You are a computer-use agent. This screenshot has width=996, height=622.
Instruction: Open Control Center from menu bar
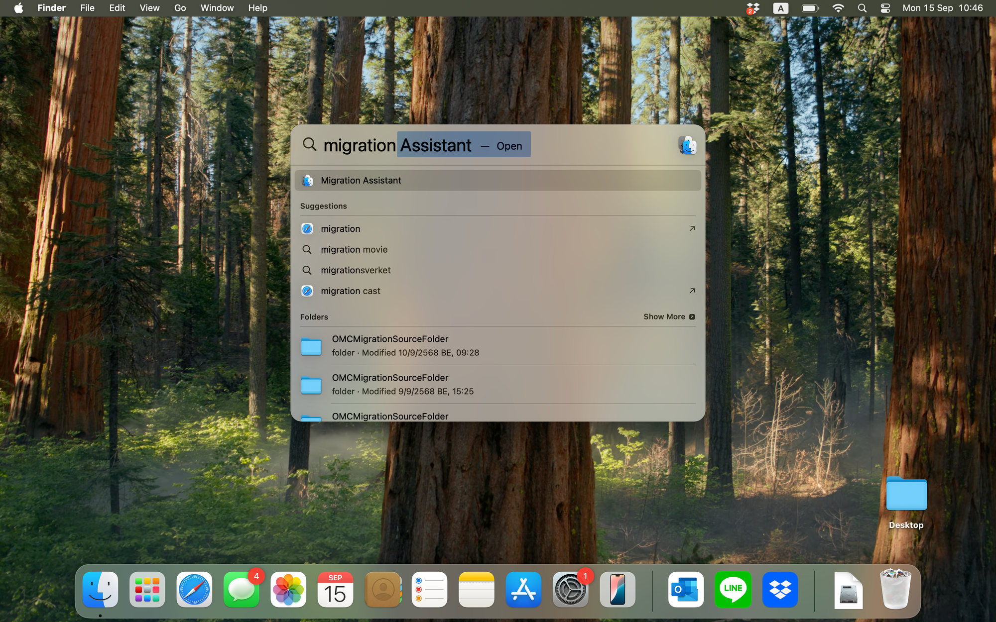click(x=885, y=8)
